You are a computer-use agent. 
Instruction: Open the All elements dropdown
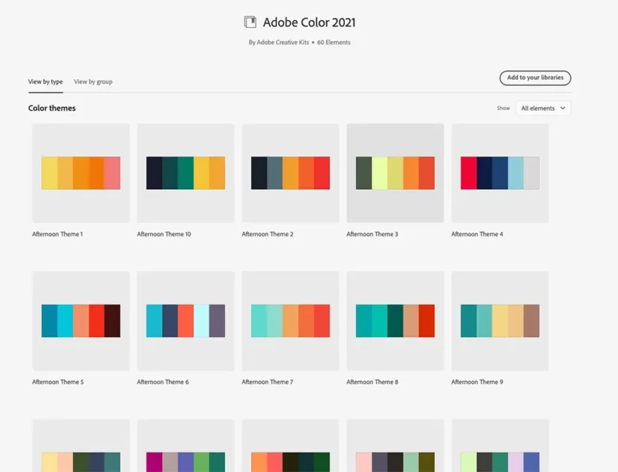coord(543,108)
